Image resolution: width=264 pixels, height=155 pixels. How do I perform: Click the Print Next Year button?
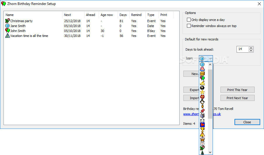click(237, 98)
